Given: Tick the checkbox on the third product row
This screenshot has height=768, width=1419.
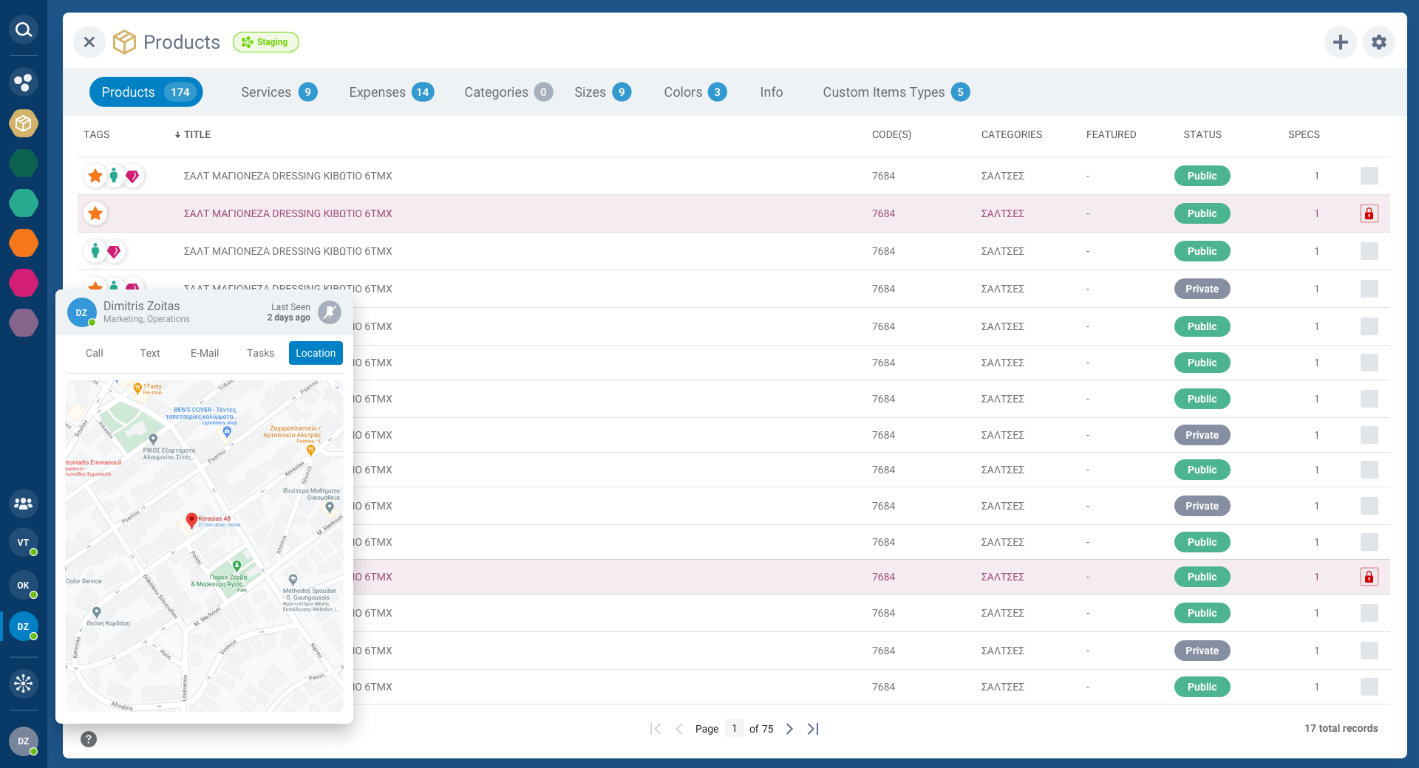Looking at the screenshot, I should (1369, 251).
